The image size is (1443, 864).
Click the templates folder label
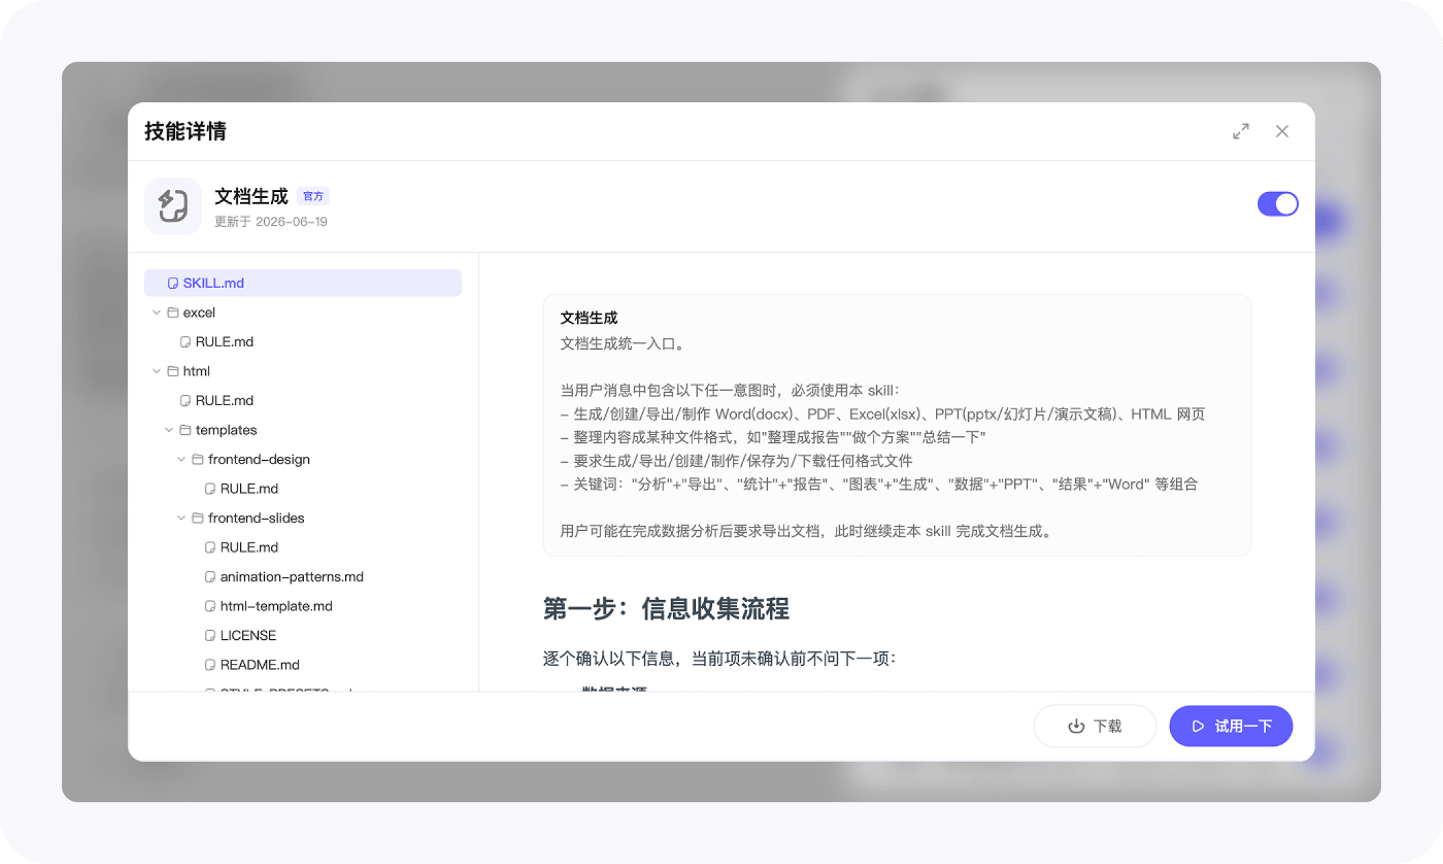[x=226, y=430]
